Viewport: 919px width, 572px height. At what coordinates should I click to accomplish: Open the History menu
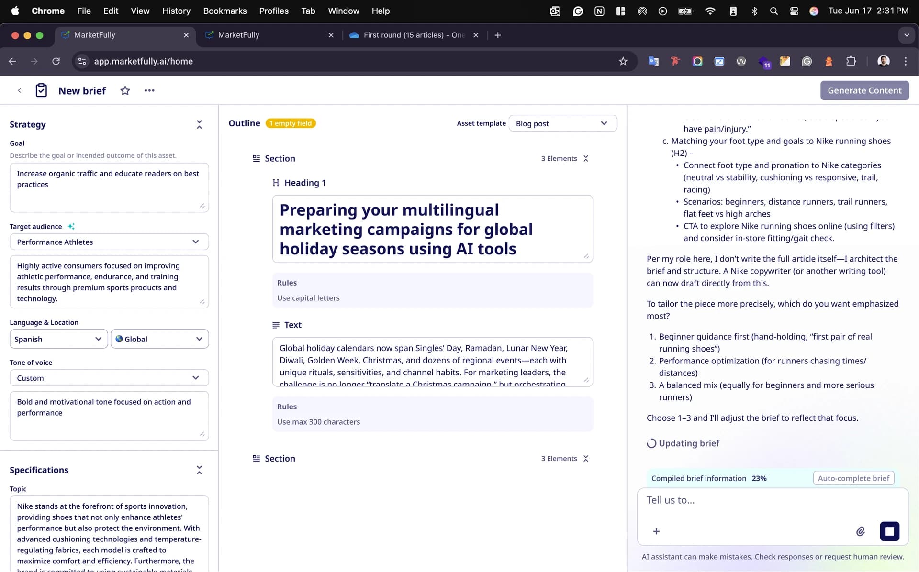click(x=176, y=11)
